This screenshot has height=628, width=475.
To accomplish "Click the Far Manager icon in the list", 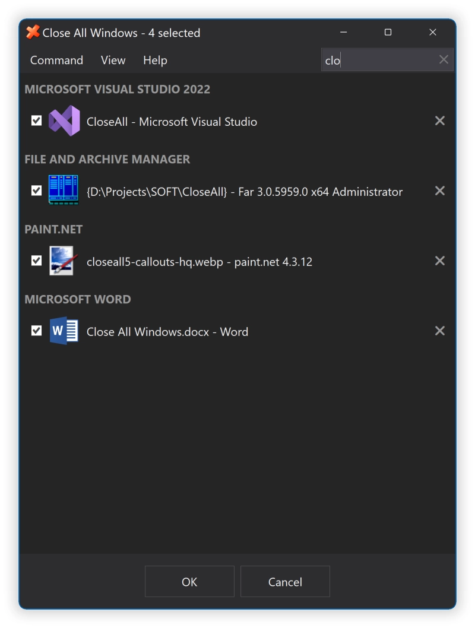I will [x=64, y=191].
